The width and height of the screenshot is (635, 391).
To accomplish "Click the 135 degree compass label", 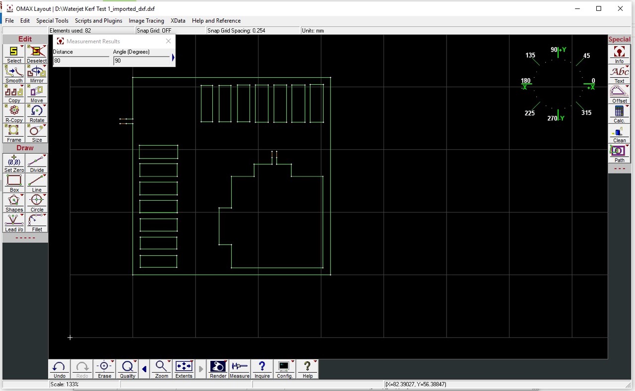I will [530, 56].
